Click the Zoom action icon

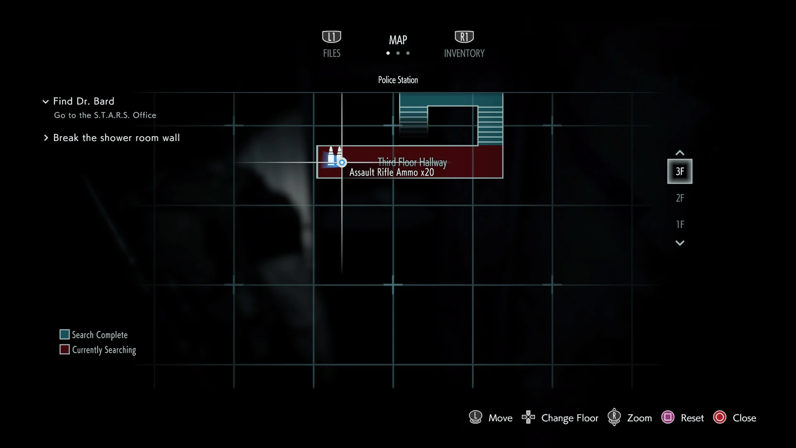click(x=614, y=417)
